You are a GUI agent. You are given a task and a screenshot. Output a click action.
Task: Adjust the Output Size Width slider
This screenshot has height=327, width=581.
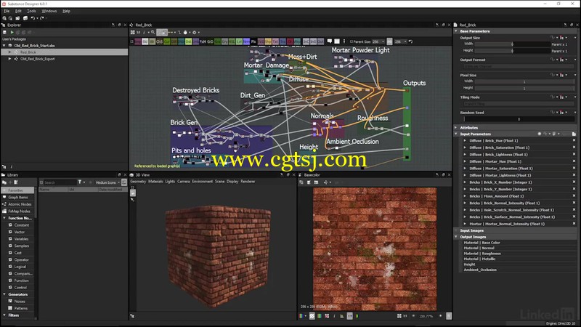pyautogui.click(x=512, y=44)
